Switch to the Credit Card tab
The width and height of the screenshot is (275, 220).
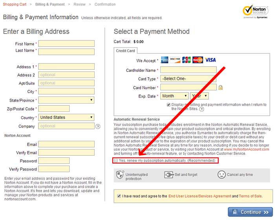[126, 51]
